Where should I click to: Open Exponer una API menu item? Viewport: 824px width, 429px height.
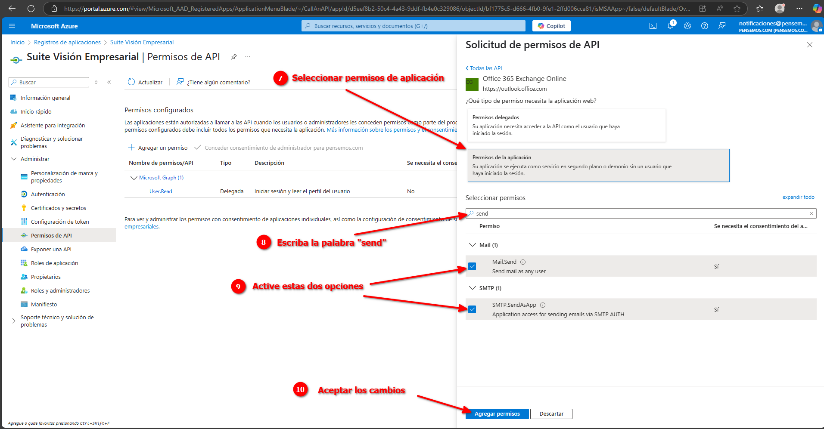point(51,249)
